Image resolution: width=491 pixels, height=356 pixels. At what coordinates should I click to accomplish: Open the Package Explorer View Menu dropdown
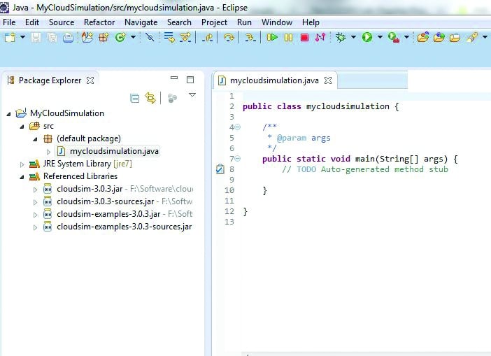192,96
